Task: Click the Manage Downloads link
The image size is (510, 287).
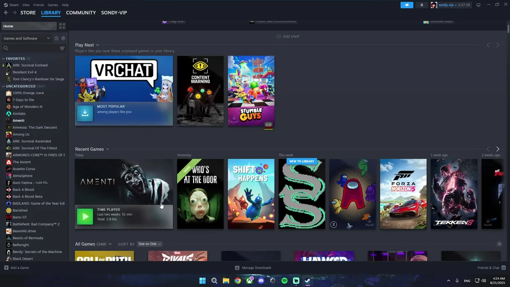Action: tap(257, 268)
